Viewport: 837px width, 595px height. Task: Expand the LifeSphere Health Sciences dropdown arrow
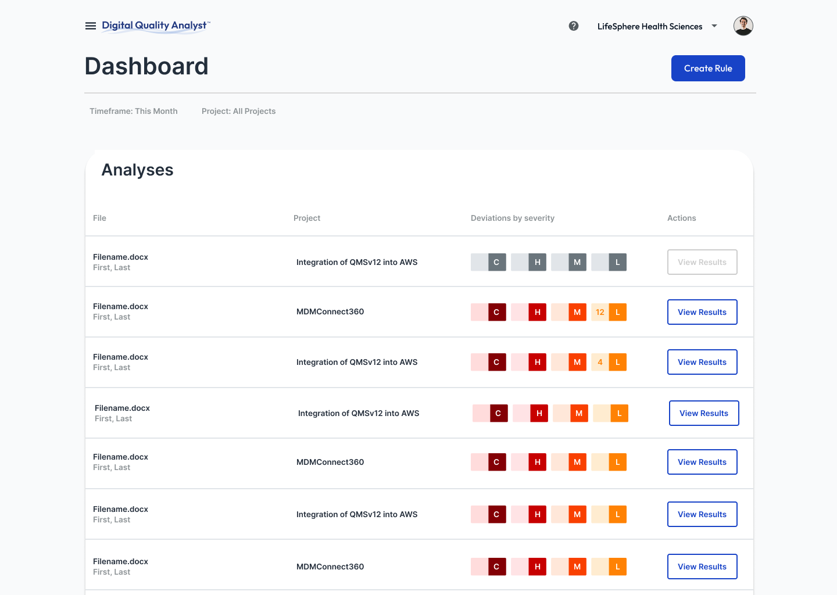(714, 26)
